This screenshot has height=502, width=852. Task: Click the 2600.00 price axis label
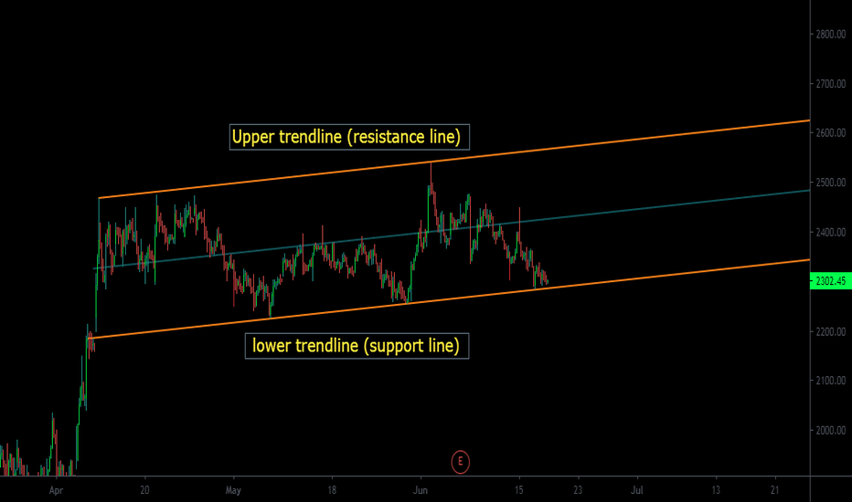click(830, 133)
